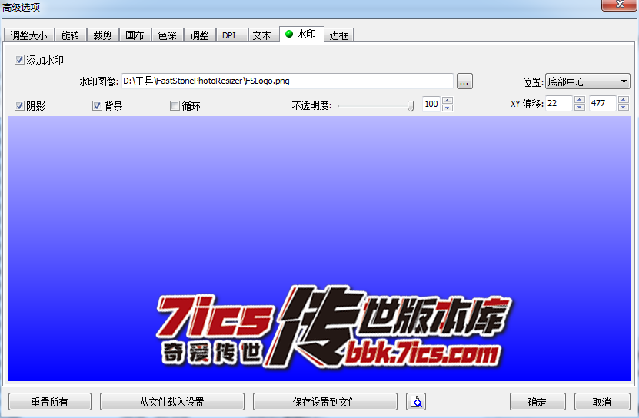Viewport: 639px width, 418px height.
Task: Click the 不透明度 opacity slider handle
Action: [x=411, y=106]
